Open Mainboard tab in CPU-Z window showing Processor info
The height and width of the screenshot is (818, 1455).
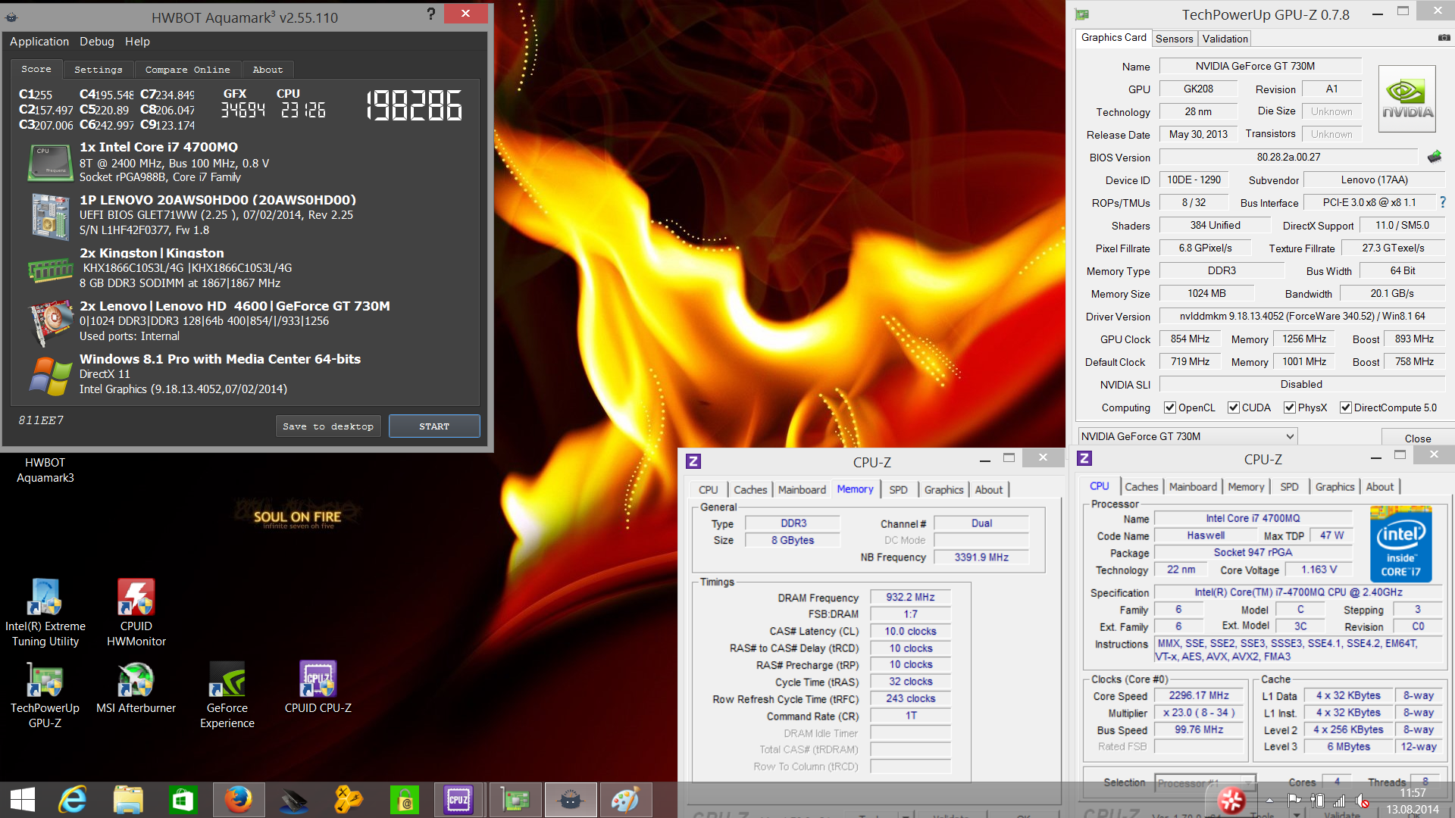(1193, 487)
